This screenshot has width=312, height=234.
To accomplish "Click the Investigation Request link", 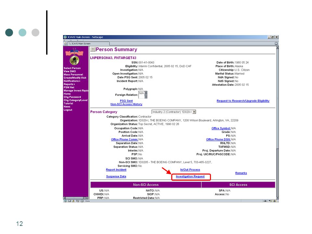I will pos(190,176).
